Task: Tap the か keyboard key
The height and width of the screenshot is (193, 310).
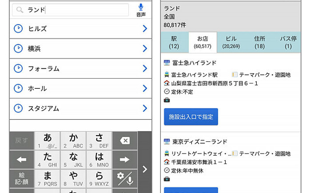Action: click(73, 140)
